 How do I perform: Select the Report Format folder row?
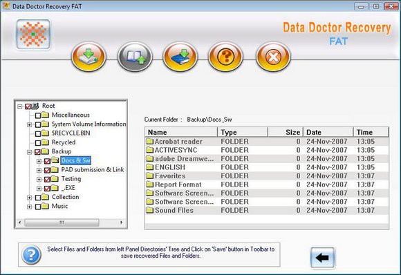(x=267, y=184)
